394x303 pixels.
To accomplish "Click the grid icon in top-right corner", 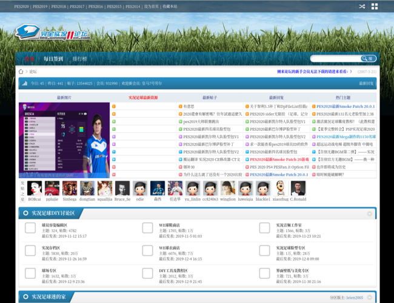I will (x=375, y=6).
